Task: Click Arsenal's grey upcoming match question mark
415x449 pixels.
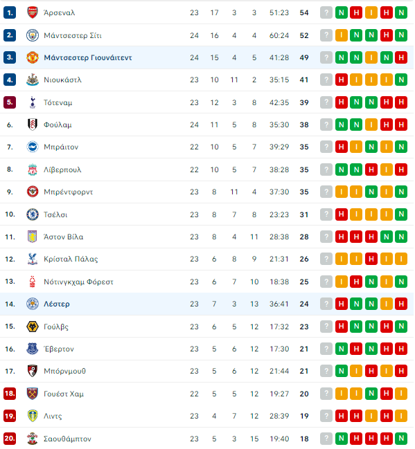Action: point(326,12)
